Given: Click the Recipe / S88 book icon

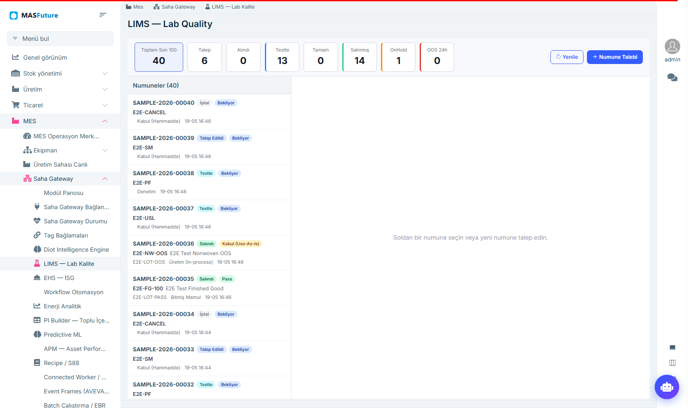Looking at the screenshot, I should tap(37, 363).
